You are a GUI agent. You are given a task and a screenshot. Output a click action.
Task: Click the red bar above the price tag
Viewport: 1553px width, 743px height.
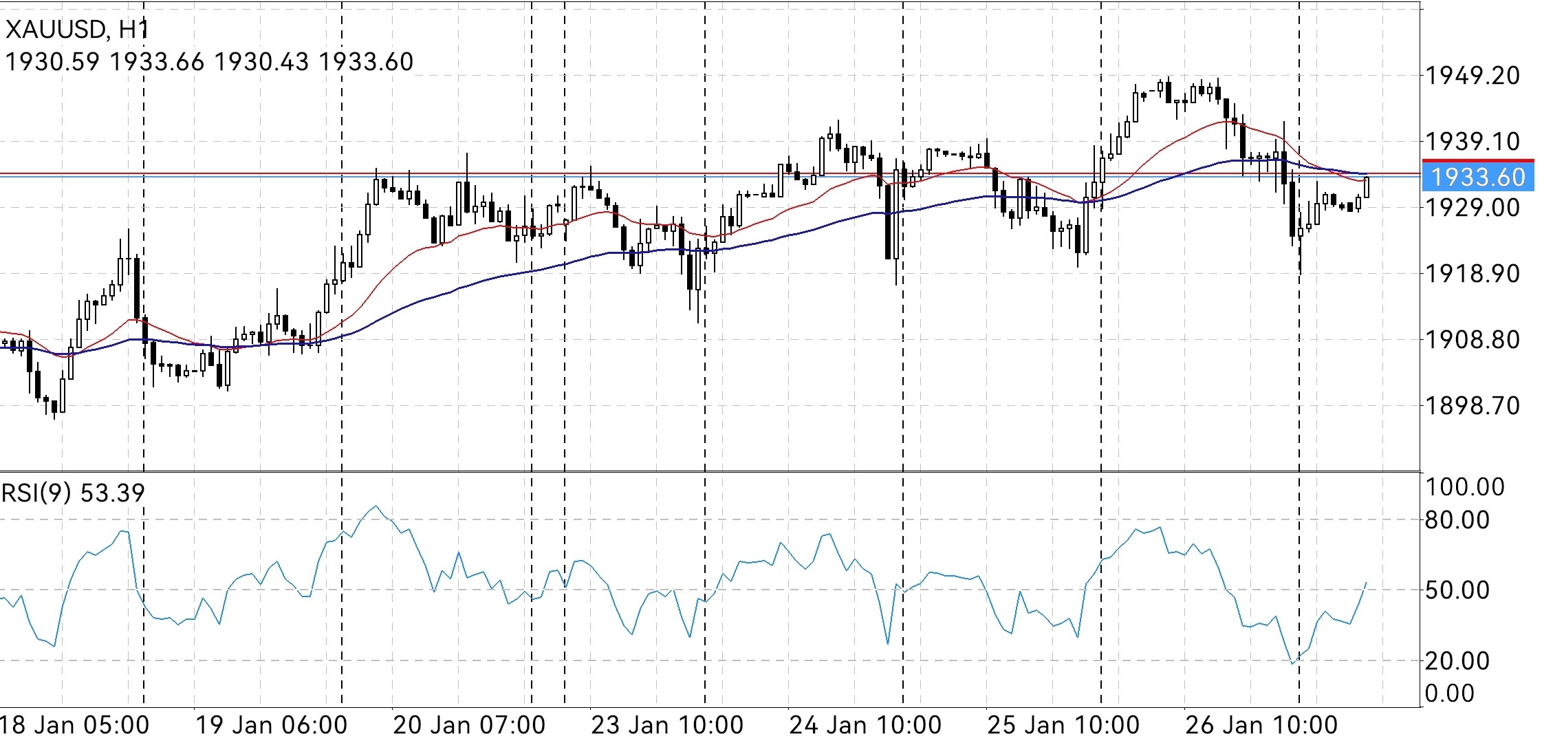click(1478, 160)
